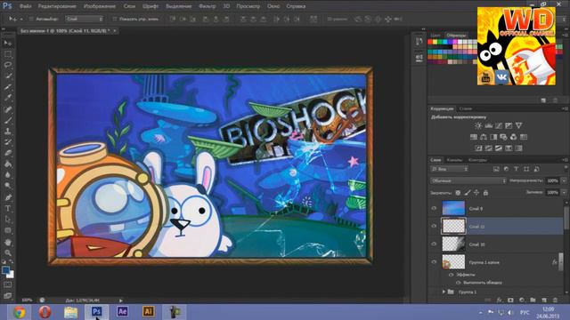Toggle lock transparent pixels
This screenshot has width=570, height=320.
pyautogui.click(x=458, y=193)
